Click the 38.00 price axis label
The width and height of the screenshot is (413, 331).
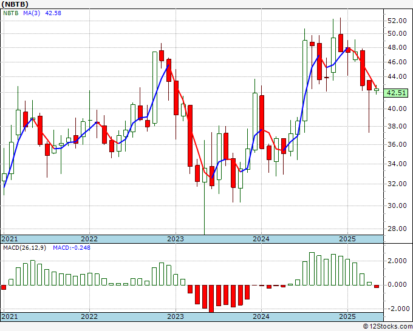397,126
